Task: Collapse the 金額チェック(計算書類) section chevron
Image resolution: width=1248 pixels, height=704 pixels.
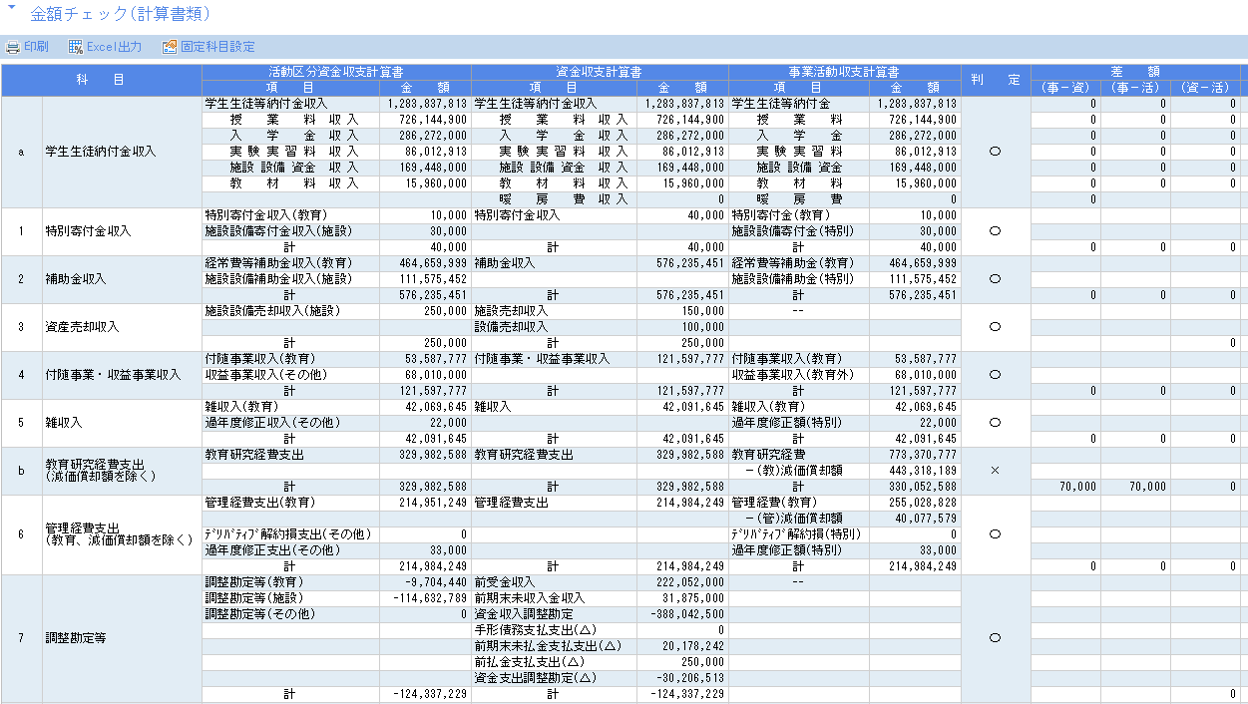Action: click(x=13, y=9)
